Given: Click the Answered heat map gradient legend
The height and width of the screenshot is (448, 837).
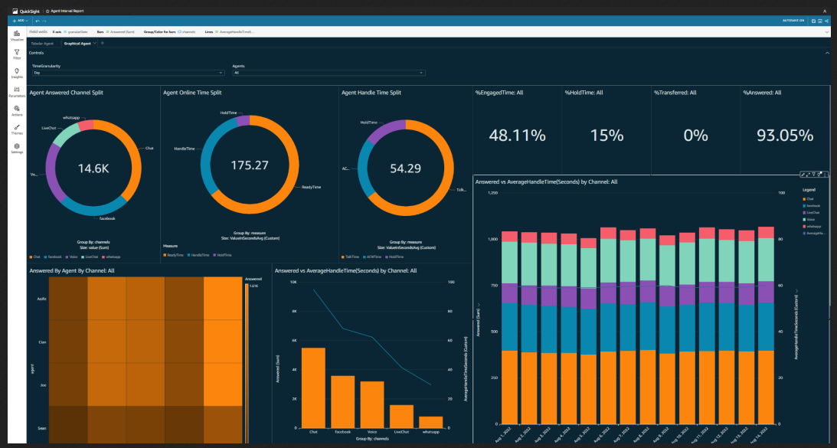Looking at the screenshot, I should [x=247, y=363].
